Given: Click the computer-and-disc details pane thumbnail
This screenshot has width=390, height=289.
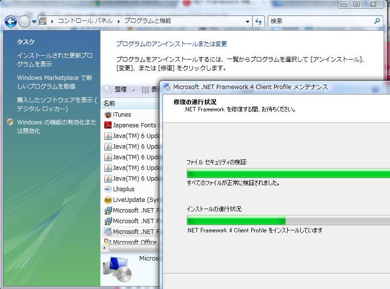Looking at the screenshot, I should point(117,269).
